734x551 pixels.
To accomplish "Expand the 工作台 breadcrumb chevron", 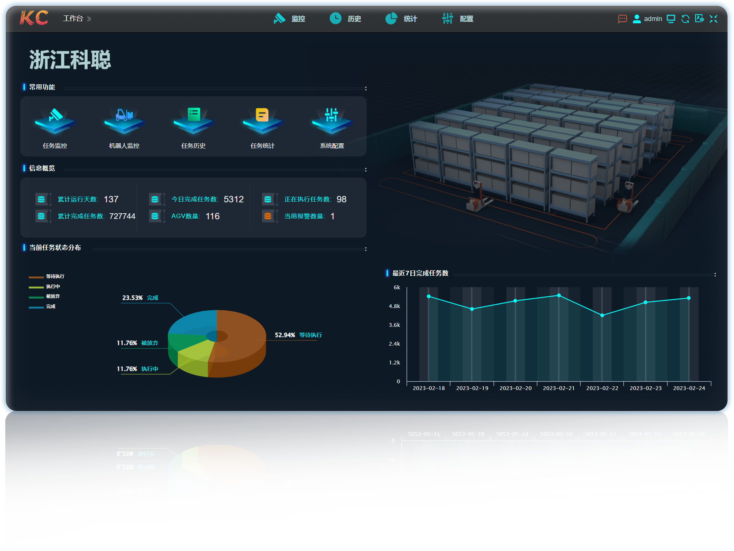I will [89, 19].
